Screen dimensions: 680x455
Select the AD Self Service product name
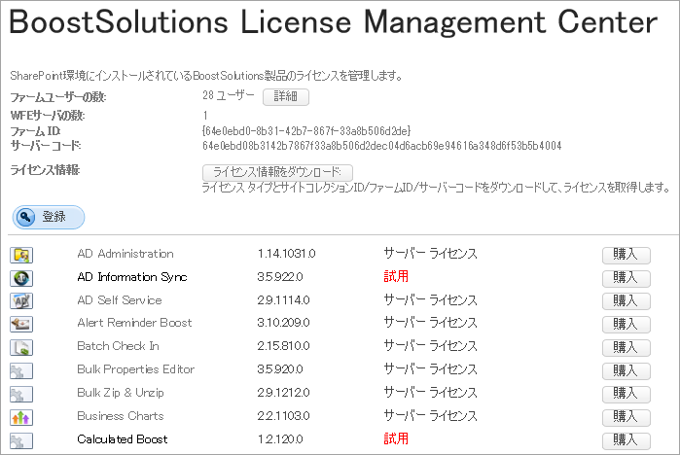click(120, 299)
